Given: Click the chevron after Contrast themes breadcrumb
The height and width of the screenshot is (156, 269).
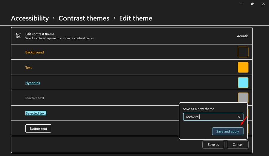Looking at the screenshot, I should pos(114,18).
